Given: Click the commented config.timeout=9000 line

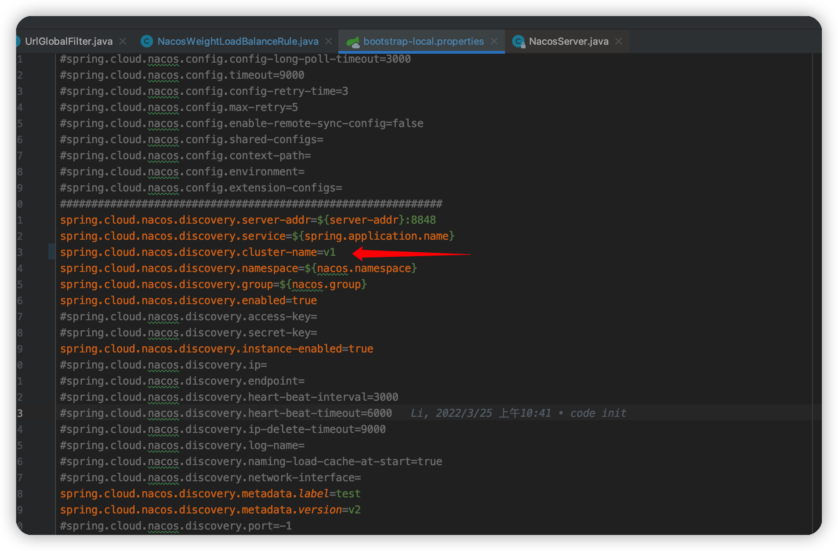Looking at the screenshot, I should click(182, 75).
